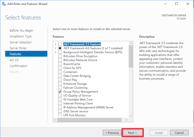This screenshot has height=138, width=194.
Task: Click the features list scroll down arrow
Action: point(131,115)
